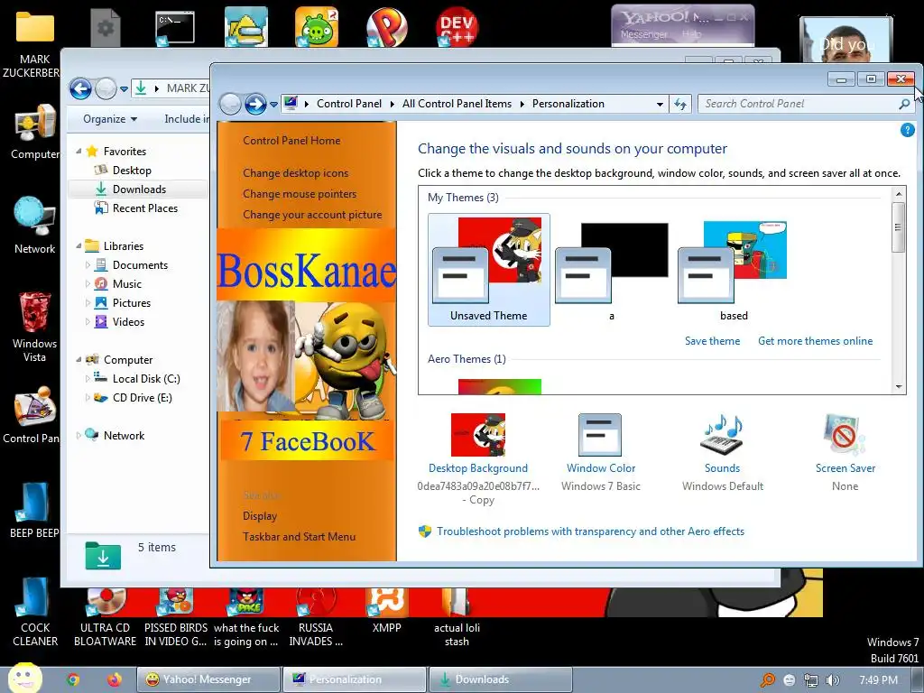The width and height of the screenshot is (924, 693).
Task: Click Change your account picture link
Action: (x=312, y=215)
